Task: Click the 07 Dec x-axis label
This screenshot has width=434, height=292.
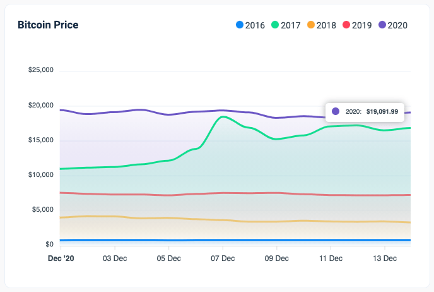Action: pos(223,259)
